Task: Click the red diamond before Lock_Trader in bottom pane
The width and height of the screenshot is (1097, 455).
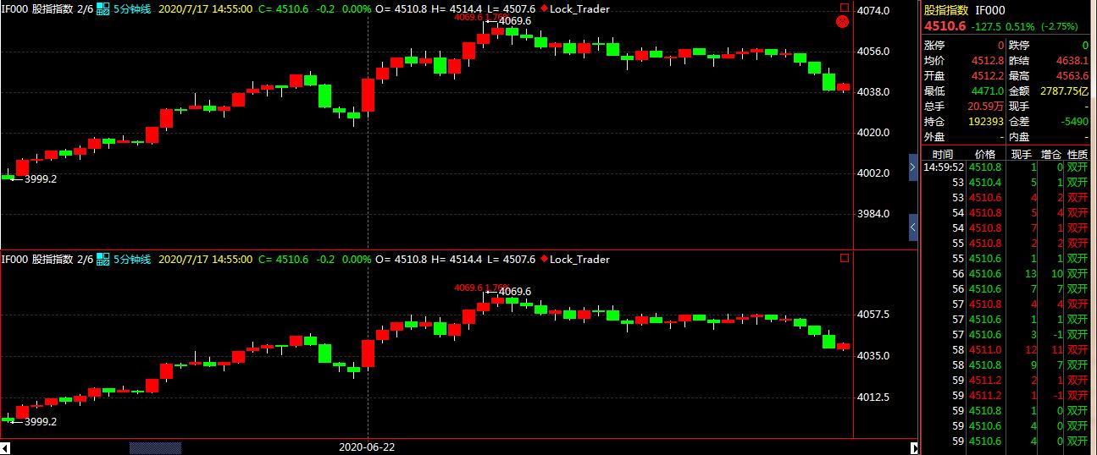Action: click(x=544, y=260)
